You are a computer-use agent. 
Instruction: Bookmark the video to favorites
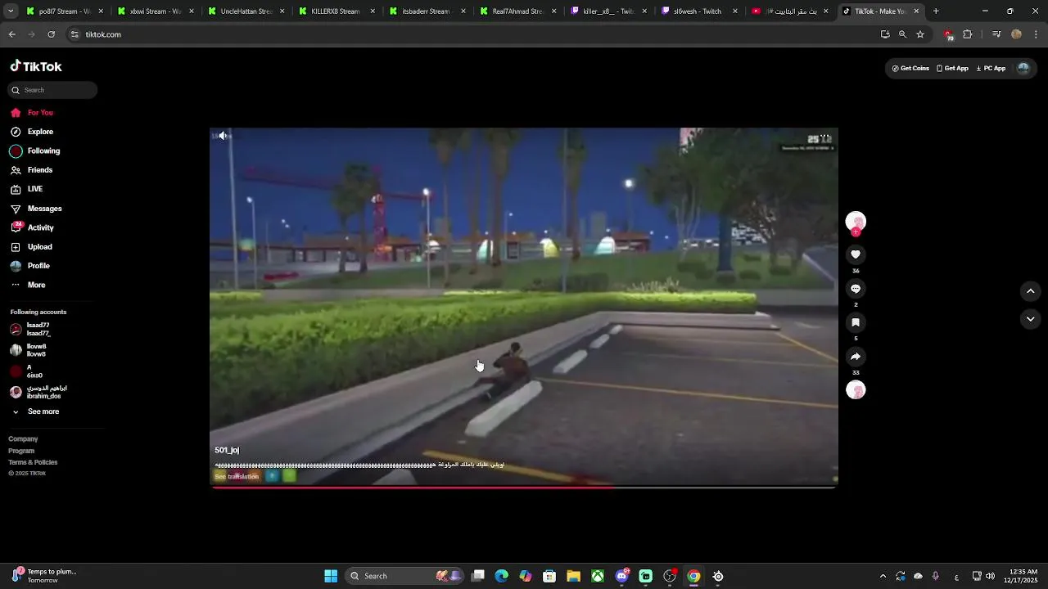[856, 322]
